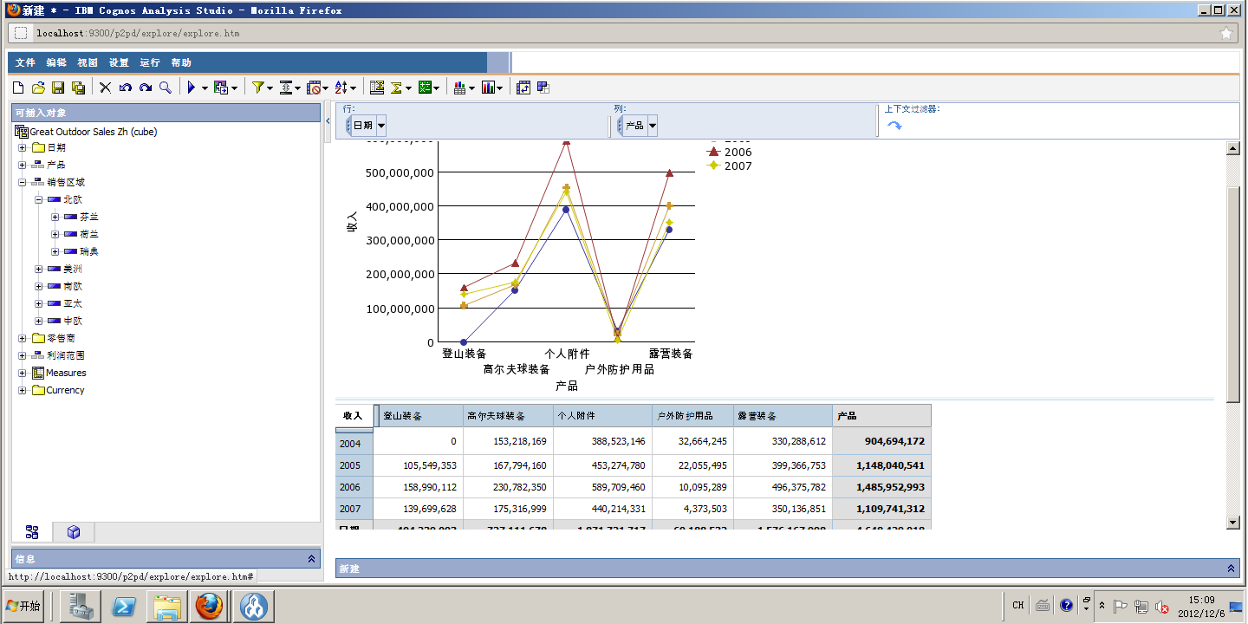Expand the 日期 folder node
The width and height of the screenshot is (1248, 624).
(x=23, y=147)
